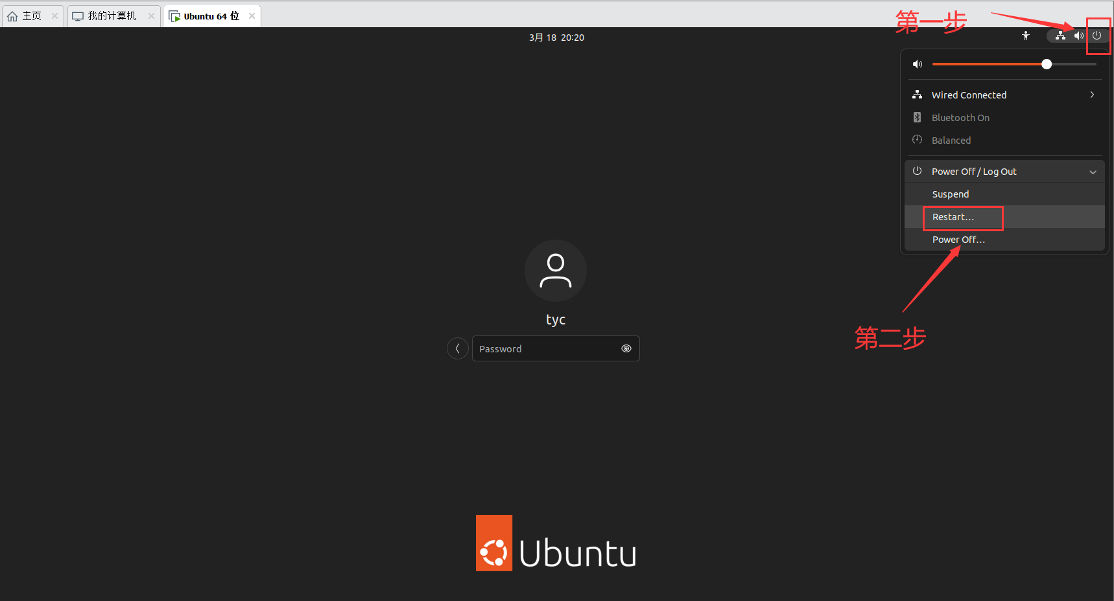Click the wired network icon in menu
This screenshot has width=1114, height=601.
click(917, 95)
